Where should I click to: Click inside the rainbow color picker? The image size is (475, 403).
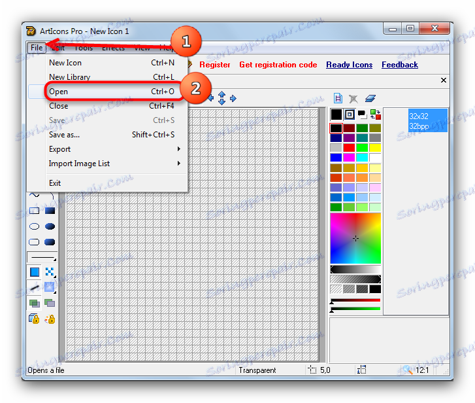tap(355, 238)
